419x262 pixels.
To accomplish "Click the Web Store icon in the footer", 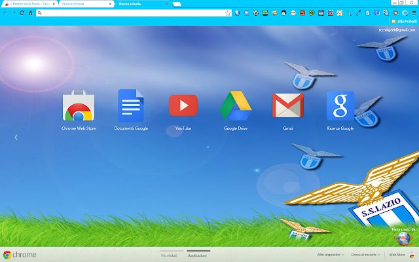I will tap(412, 255).
